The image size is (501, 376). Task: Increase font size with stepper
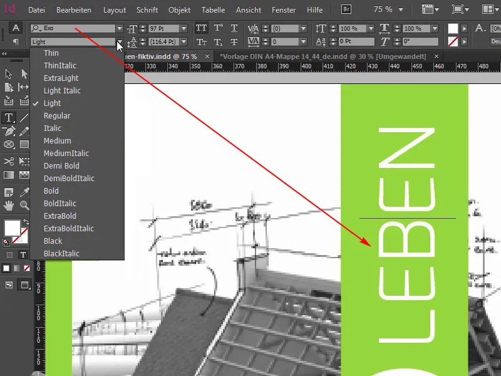pyautogui.click(x=143, y=26)
